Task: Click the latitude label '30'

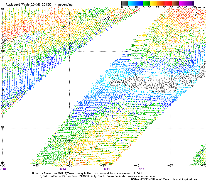Action: (x=2, y=90)
